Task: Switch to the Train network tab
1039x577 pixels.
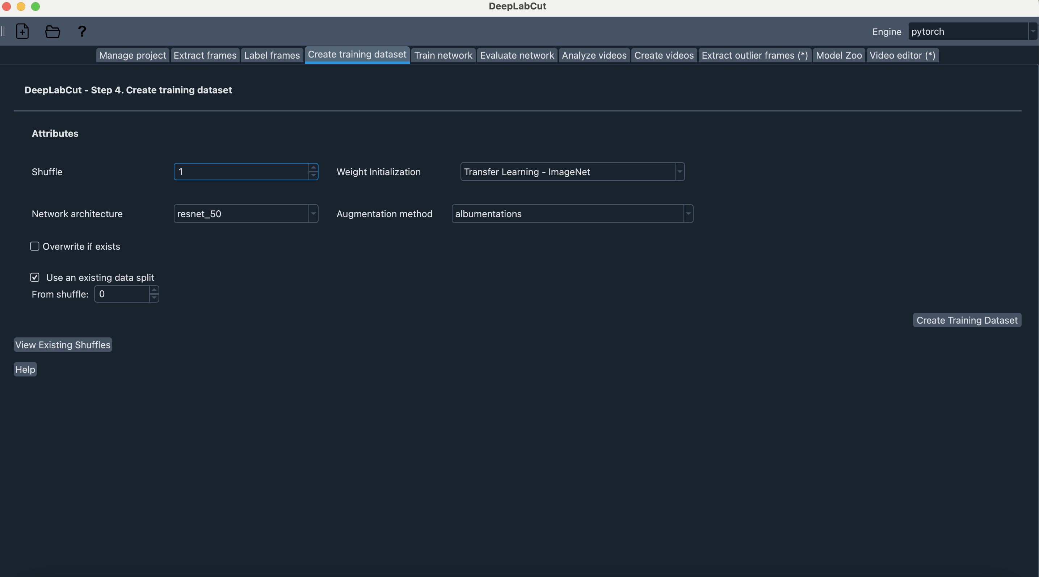Action: (x=443, y=55)
